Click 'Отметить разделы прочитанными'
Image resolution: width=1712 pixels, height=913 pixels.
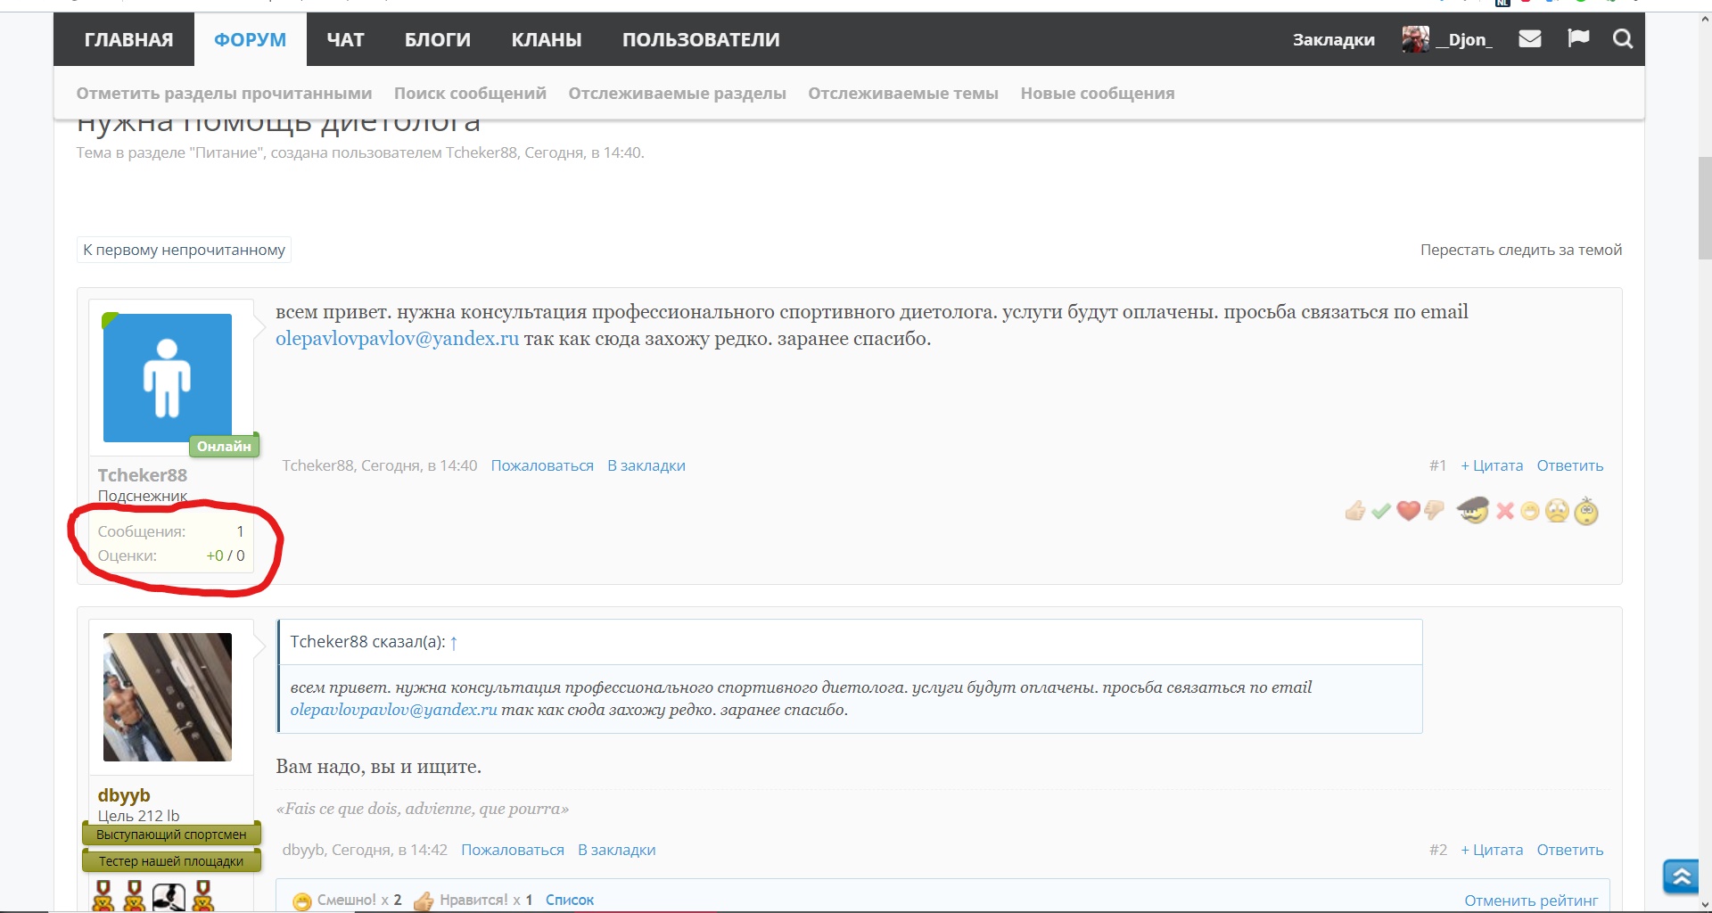point(224,93)
